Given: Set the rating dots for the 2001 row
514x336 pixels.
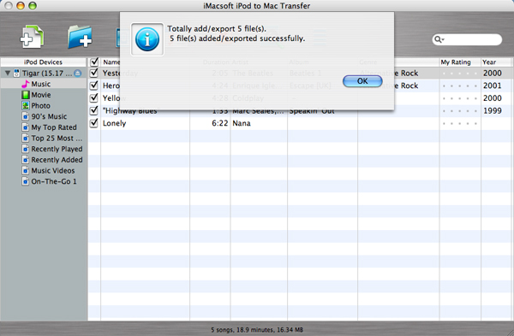Looking at the screenshot, I should (x=459, y=86).
